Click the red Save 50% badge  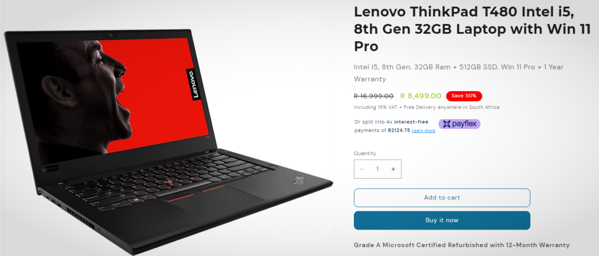(464, 96)
